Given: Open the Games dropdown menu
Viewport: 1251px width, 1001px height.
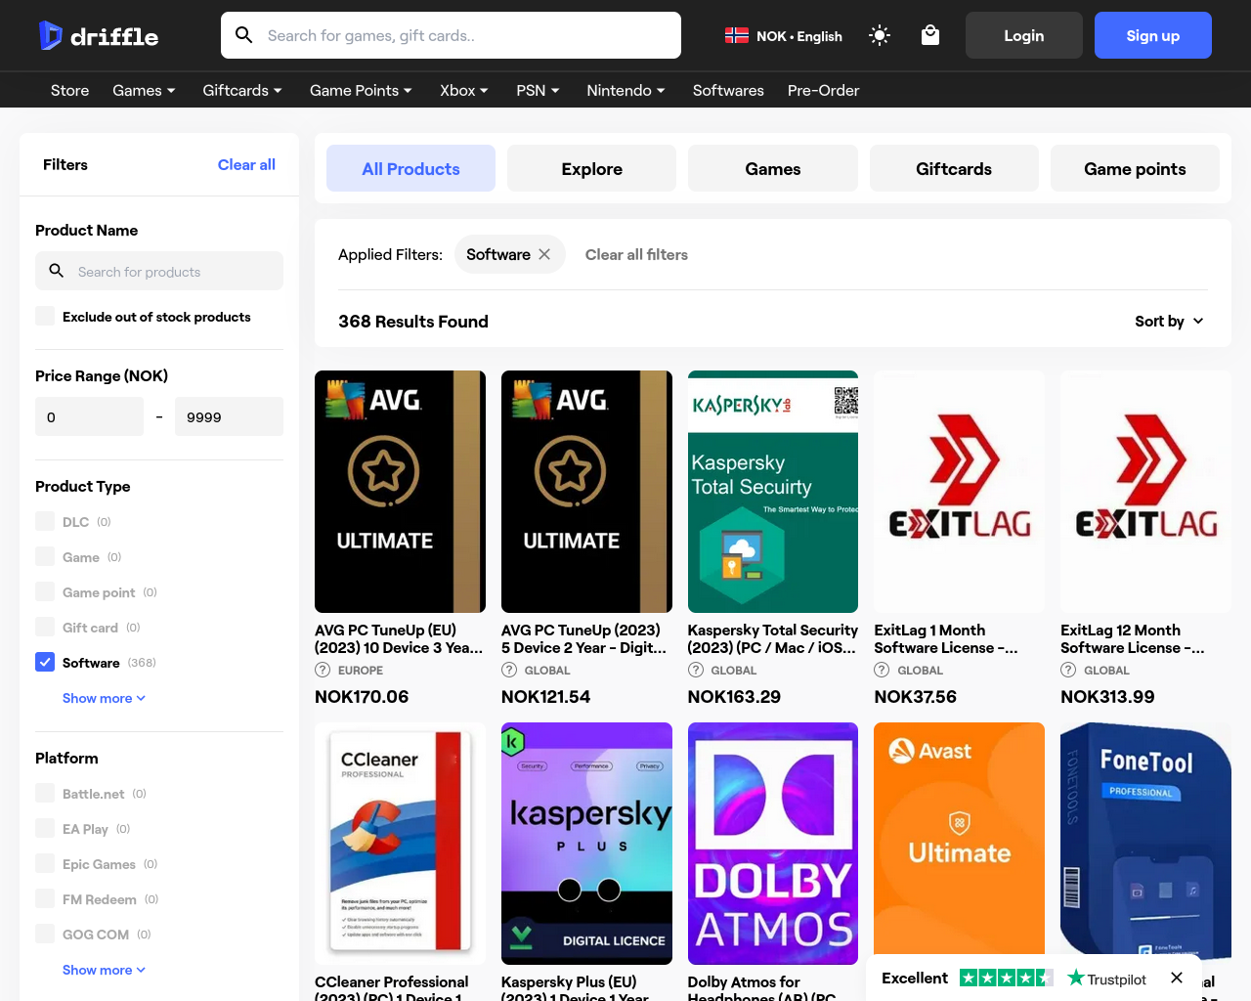Looking at the screenshot, I should [144, 90].
